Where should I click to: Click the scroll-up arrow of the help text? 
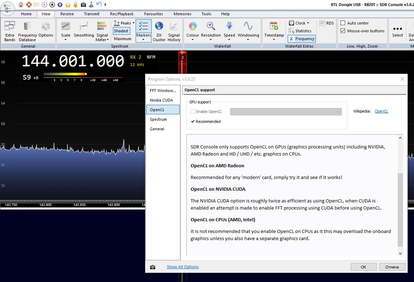[400, 138]
